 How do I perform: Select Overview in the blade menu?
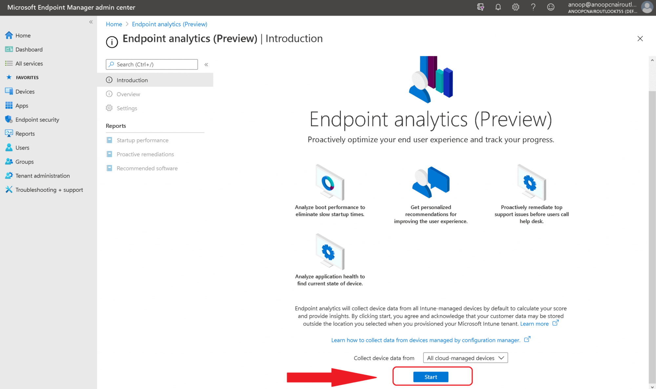pos(128,94)
